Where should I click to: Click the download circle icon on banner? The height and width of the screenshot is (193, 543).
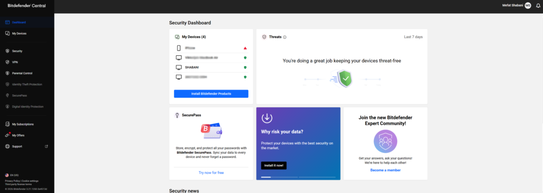(267, 118)
